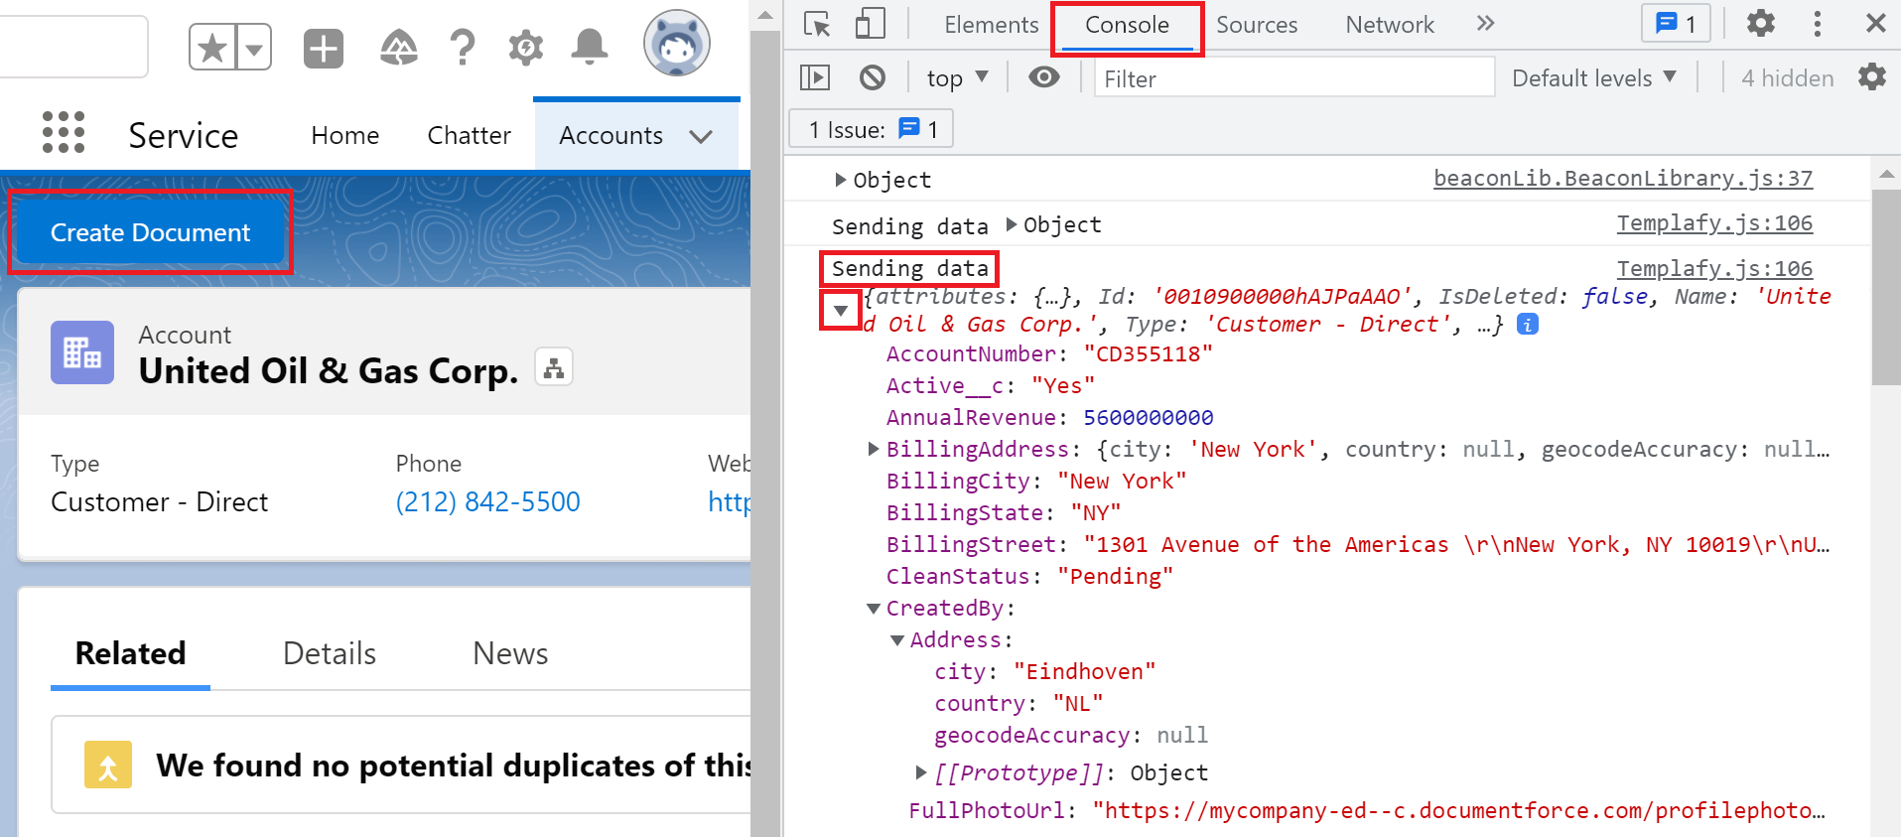Click the Favorites star icon
Screen dimensions: 1901x837
(x=211, y=48)
